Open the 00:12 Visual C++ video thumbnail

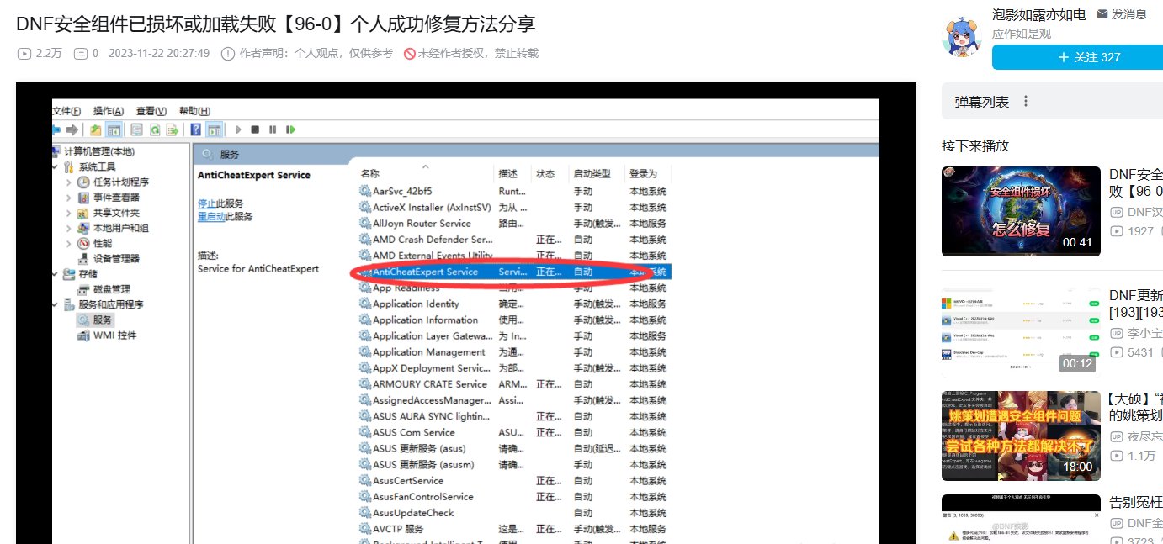[x=1021, y=331]
